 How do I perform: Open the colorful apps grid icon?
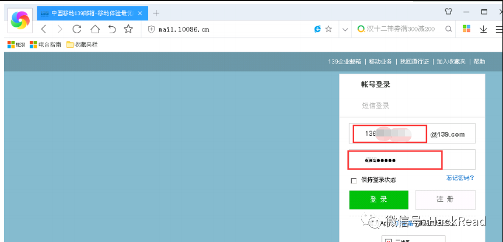click(466, 29)
